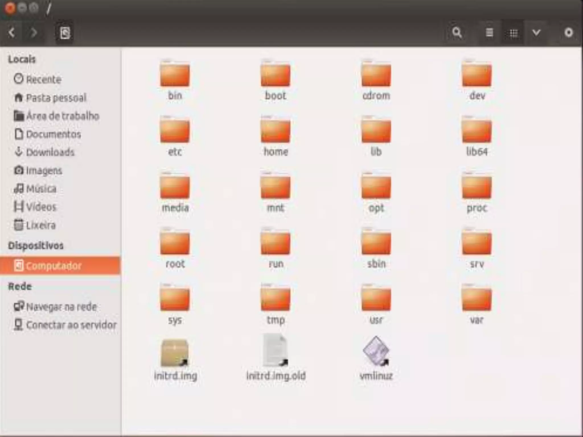Open Recente in the sidebar
Screen dimensions: 583x437
pos(43,79)
